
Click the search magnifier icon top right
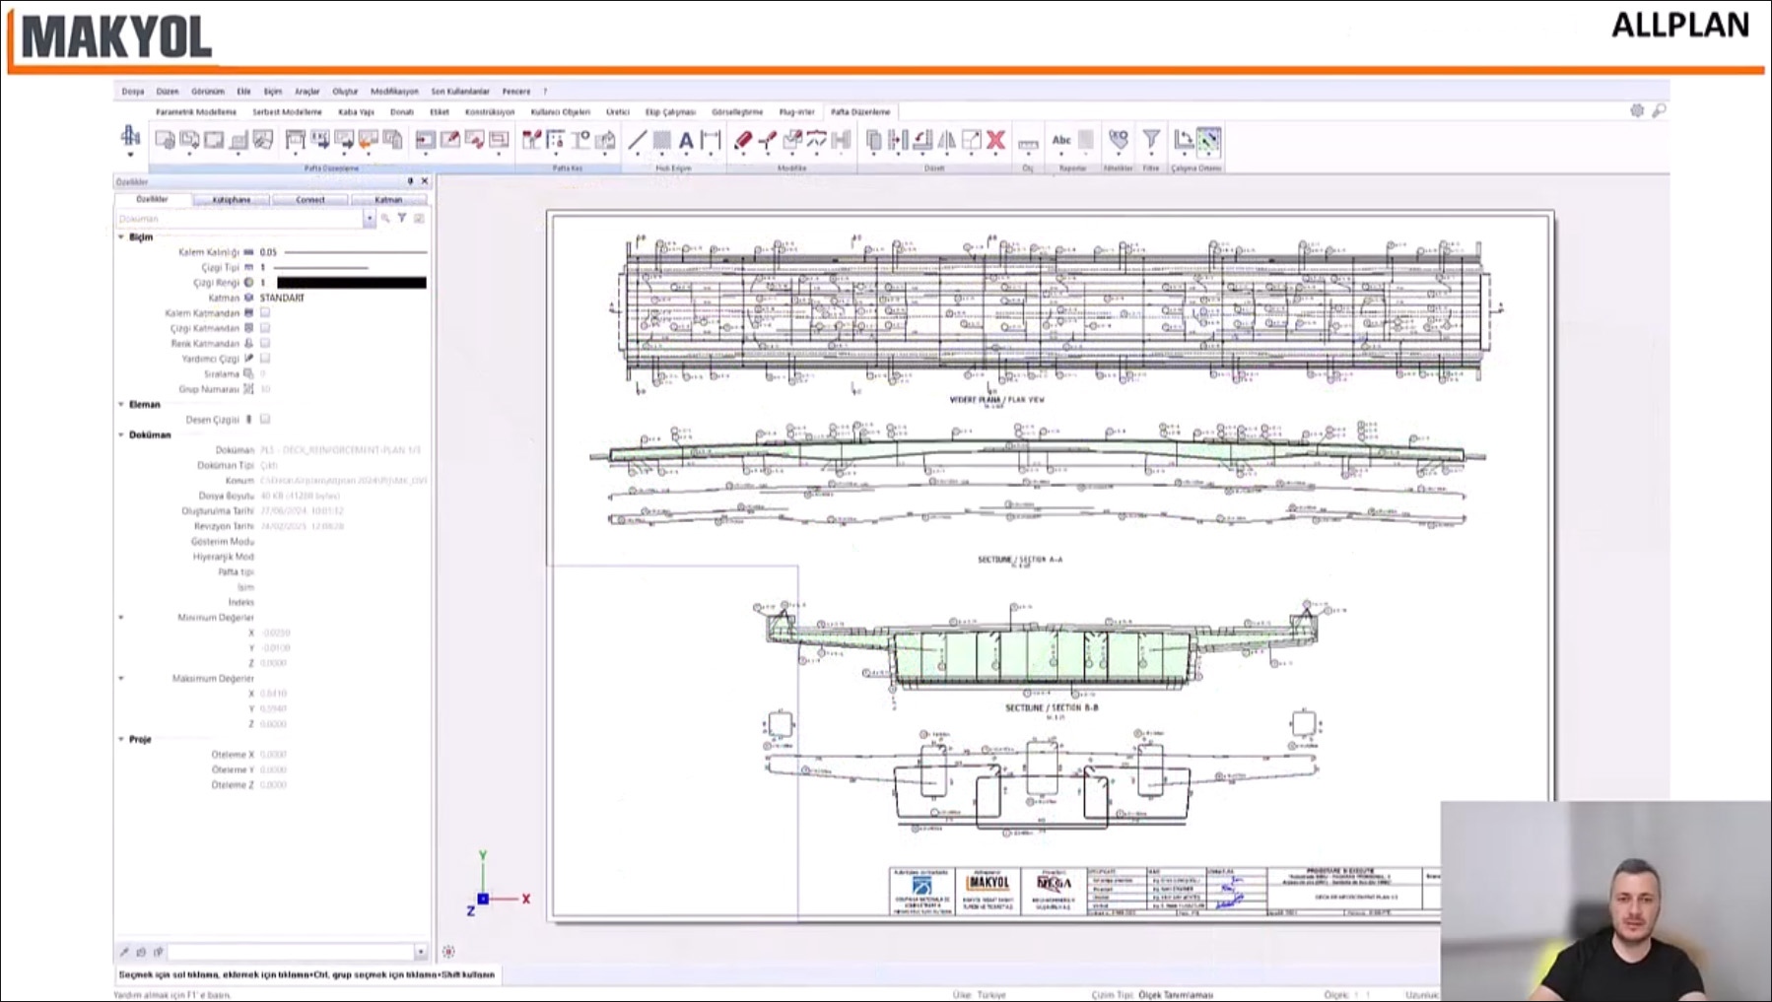[x=1660, y=110]
